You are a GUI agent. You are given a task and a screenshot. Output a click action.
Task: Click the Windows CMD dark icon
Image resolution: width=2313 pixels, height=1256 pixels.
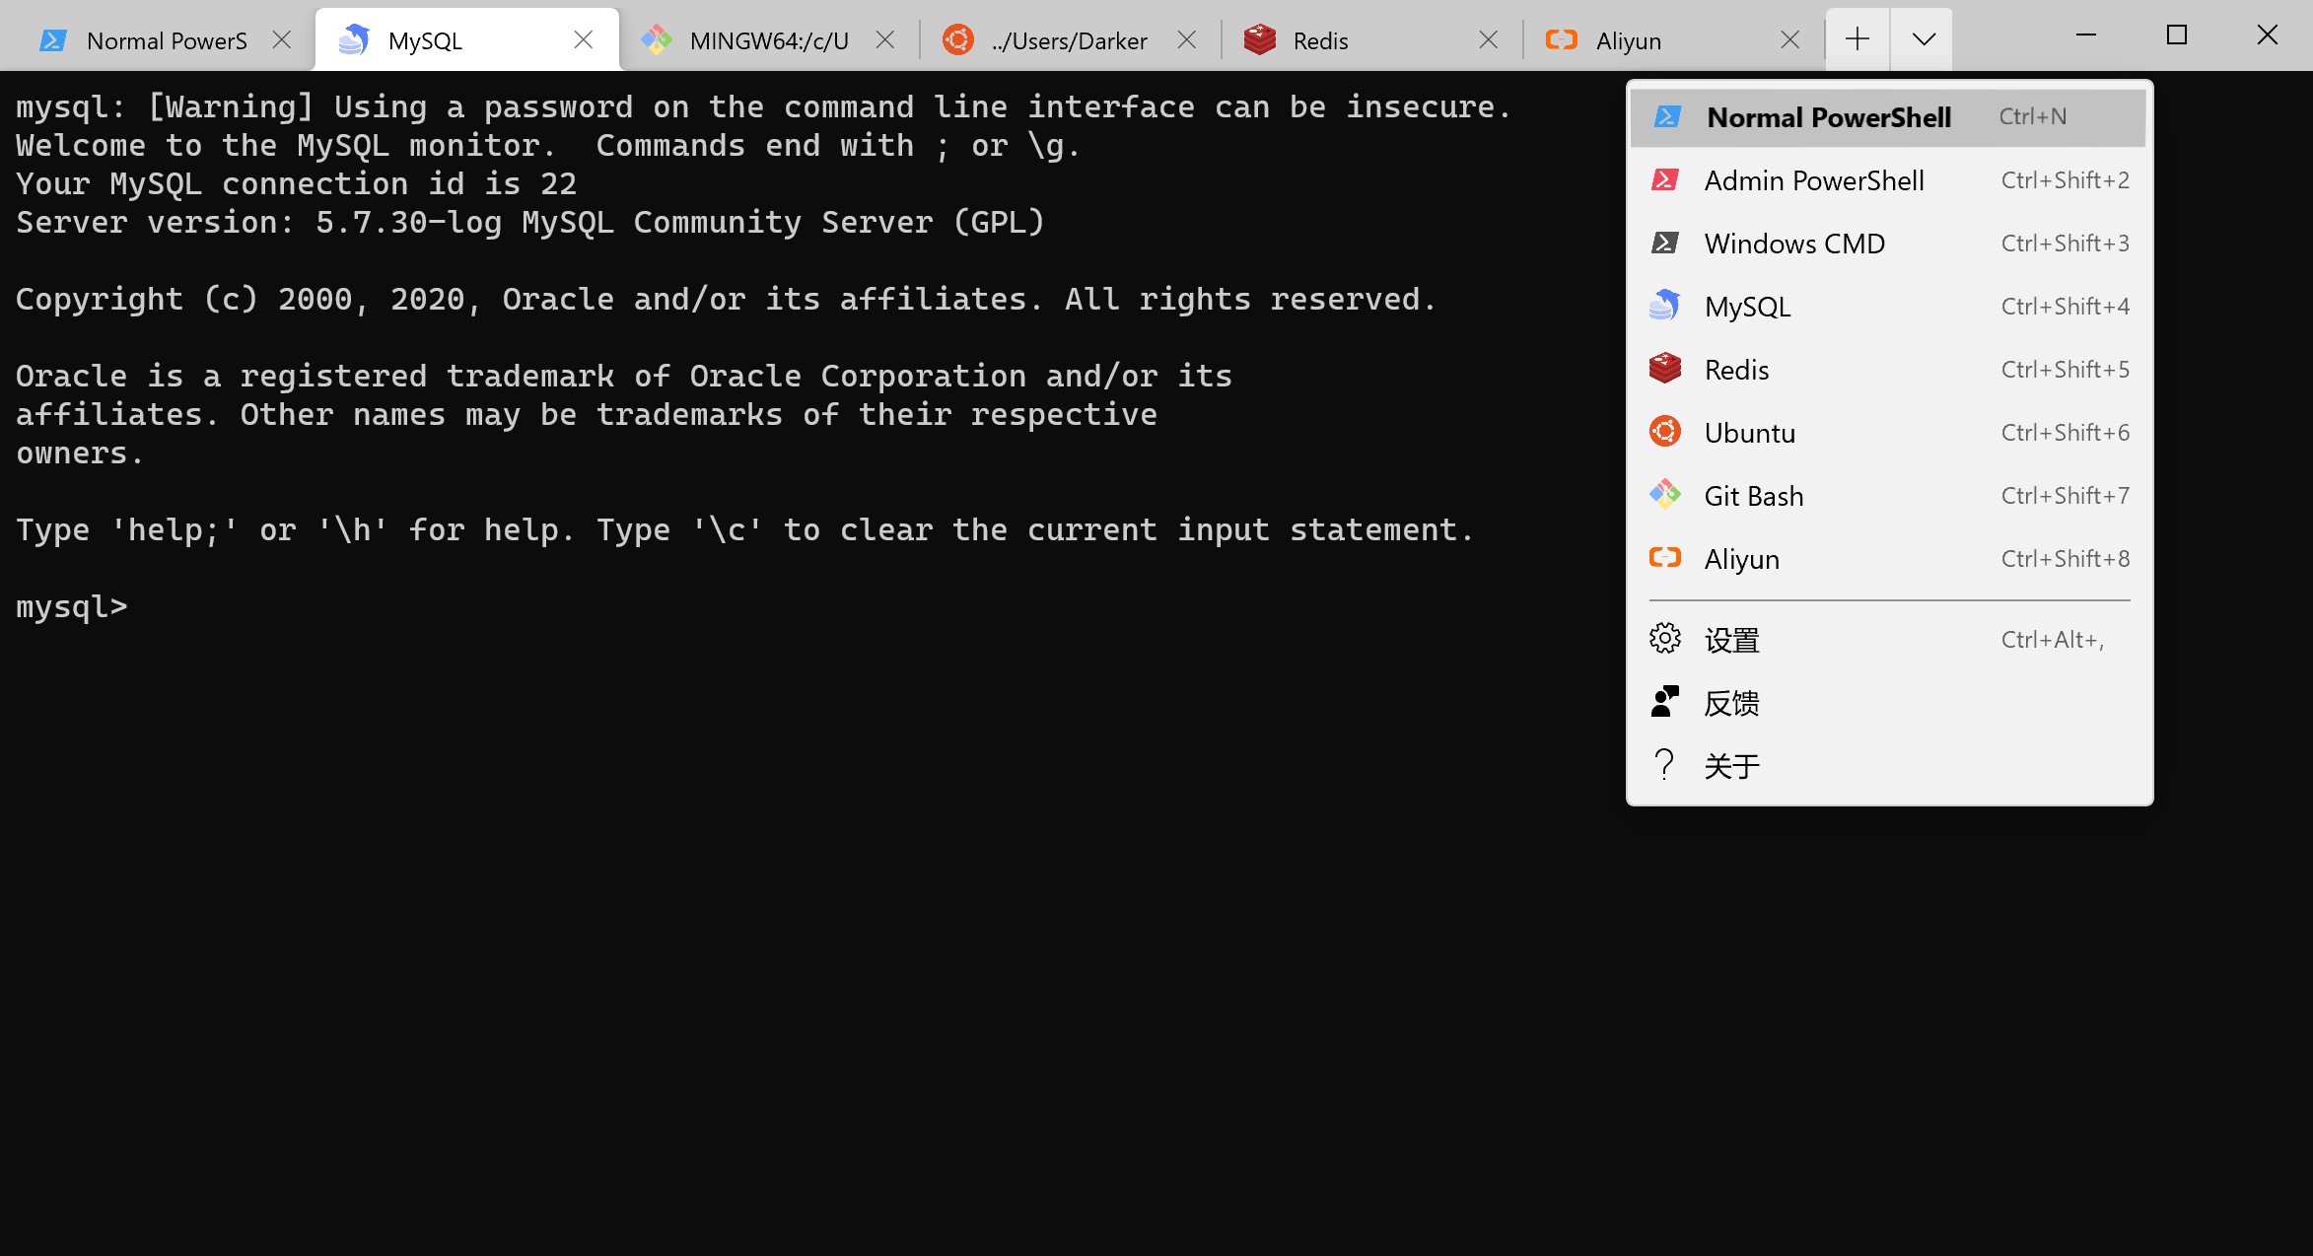[x=1665, y=243]
